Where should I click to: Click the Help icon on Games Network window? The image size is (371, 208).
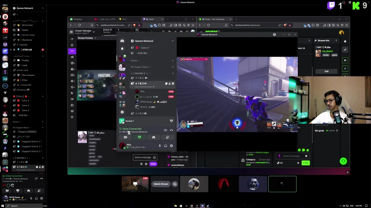tap(274, 35)
